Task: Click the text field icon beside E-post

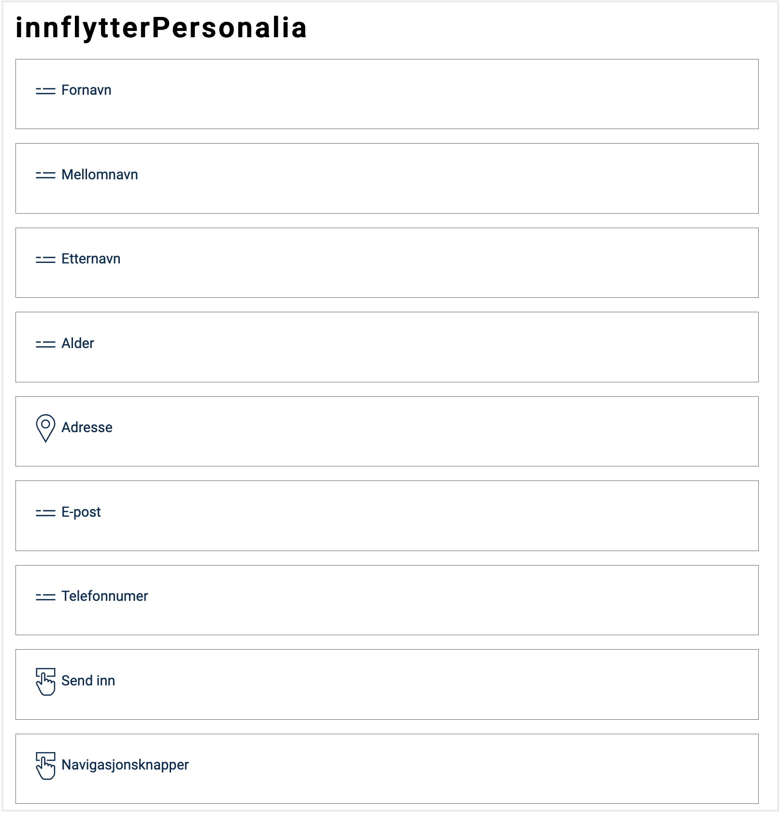Action: 45,512
